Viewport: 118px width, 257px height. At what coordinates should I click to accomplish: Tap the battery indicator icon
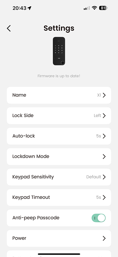pos(103,8)
